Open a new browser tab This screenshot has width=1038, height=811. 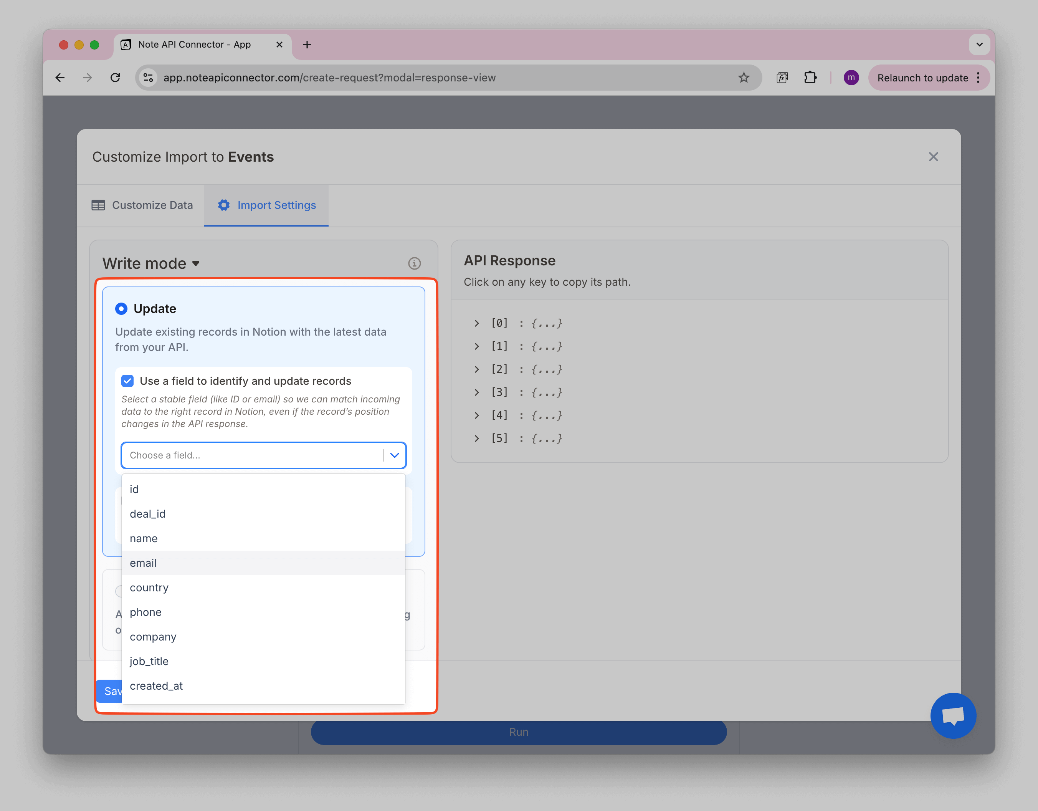point(307,45)
